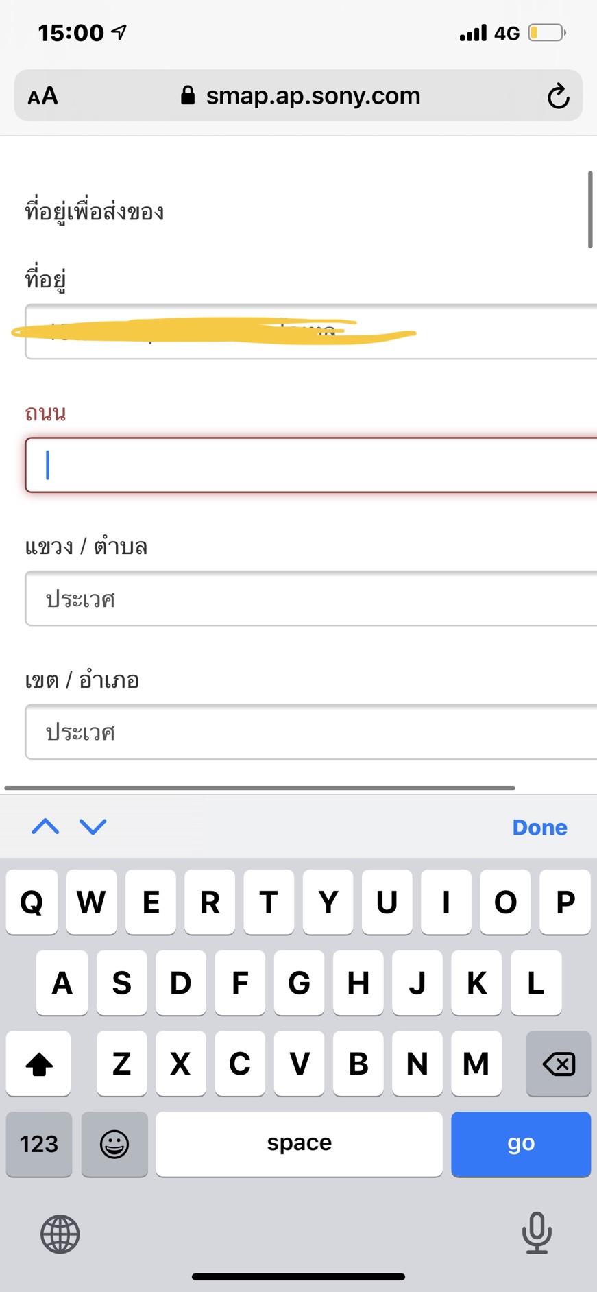This screenshot has height=1292, width=597.
Task: Tap Done to dismiss the keyboard
Action: point(539,827)
